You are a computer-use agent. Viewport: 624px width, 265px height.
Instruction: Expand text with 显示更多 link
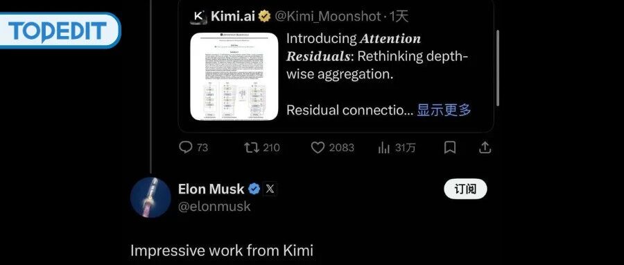pos(444,110)
